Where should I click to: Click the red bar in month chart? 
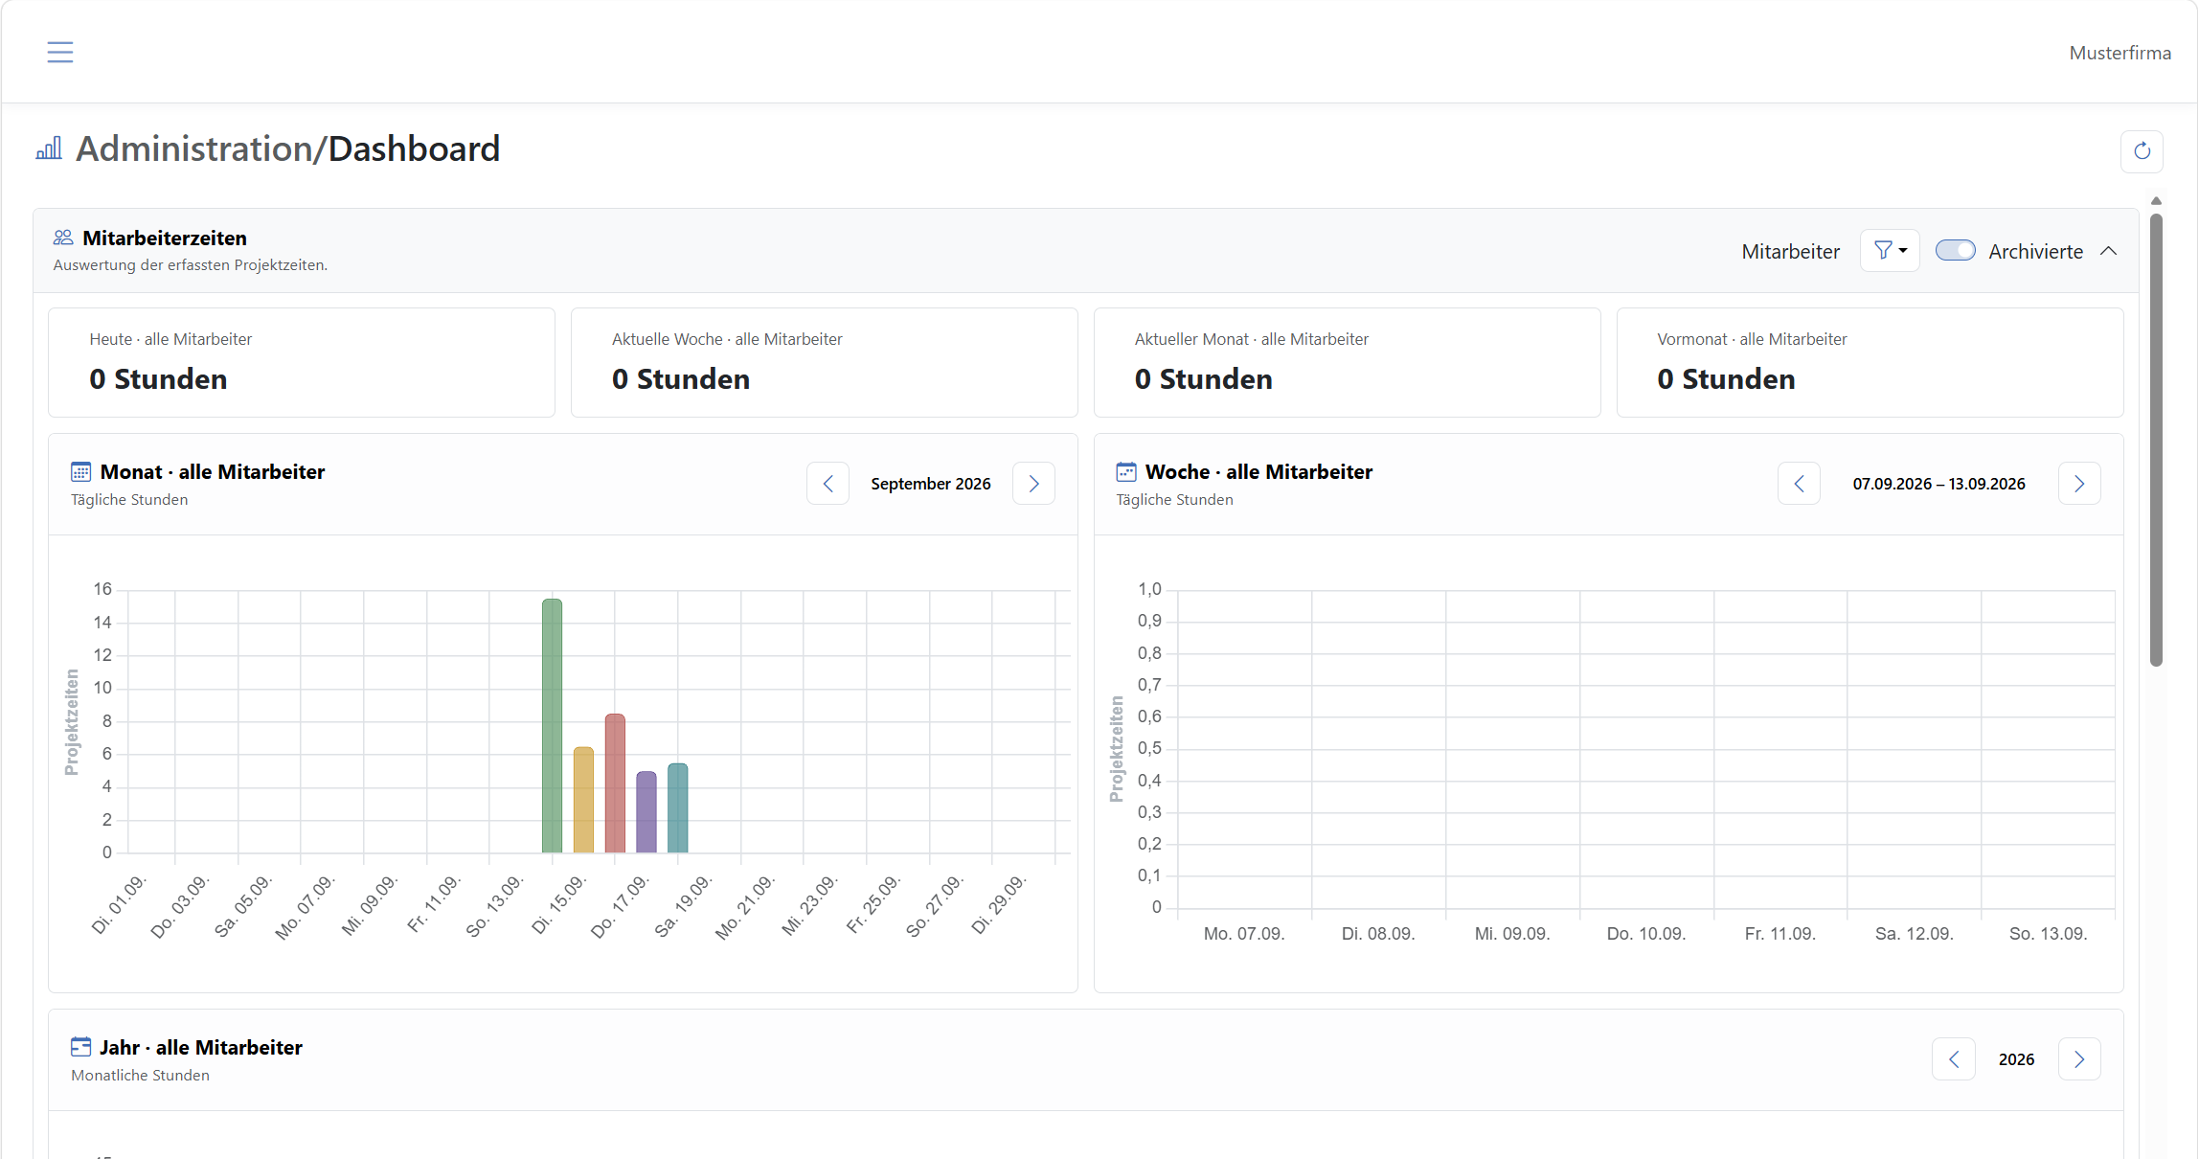(x=615, y=784)
